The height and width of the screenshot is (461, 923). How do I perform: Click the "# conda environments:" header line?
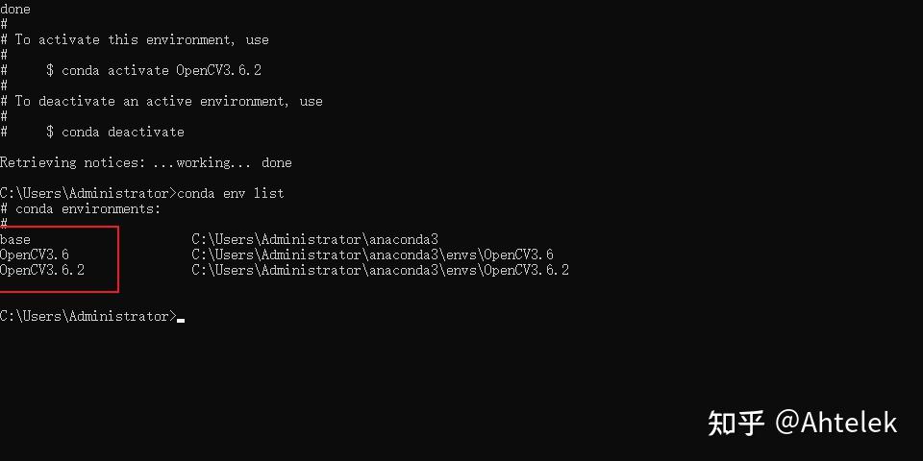(x=81, y=208)
